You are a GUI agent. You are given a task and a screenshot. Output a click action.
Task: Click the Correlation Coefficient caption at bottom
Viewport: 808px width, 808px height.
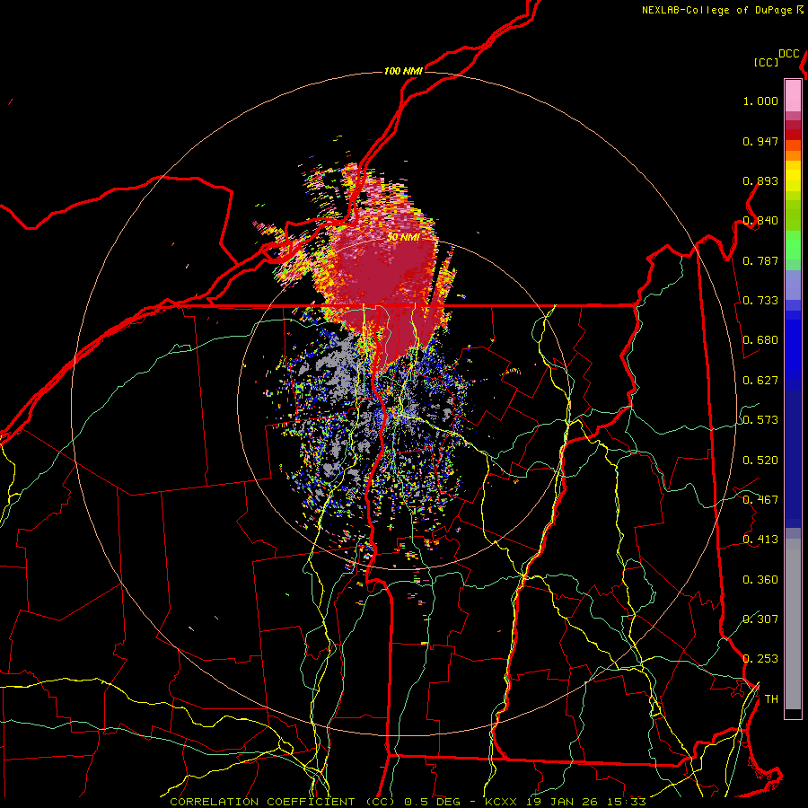pos(408,802)
